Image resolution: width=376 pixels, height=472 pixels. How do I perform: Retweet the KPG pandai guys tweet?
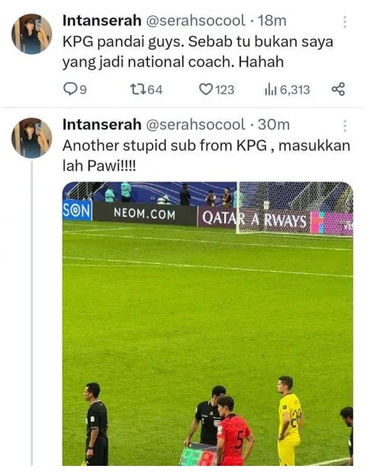click(146, 89)
